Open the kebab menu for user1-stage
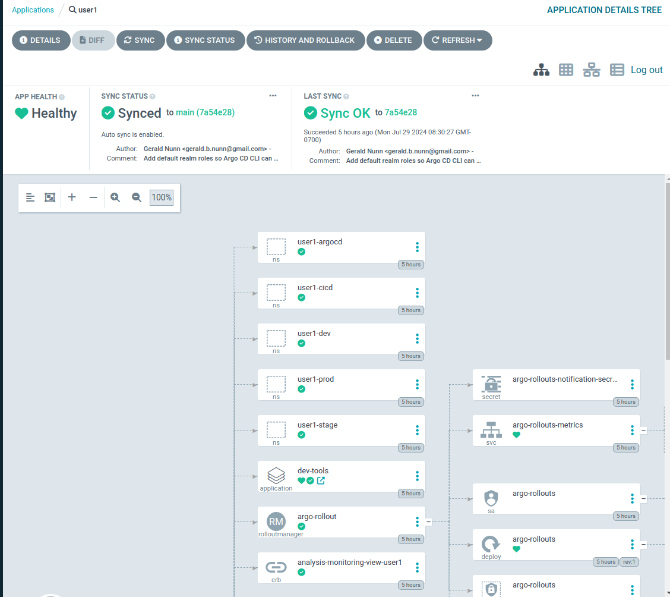Viewport: 670px width, 597px height. (417, 430)
